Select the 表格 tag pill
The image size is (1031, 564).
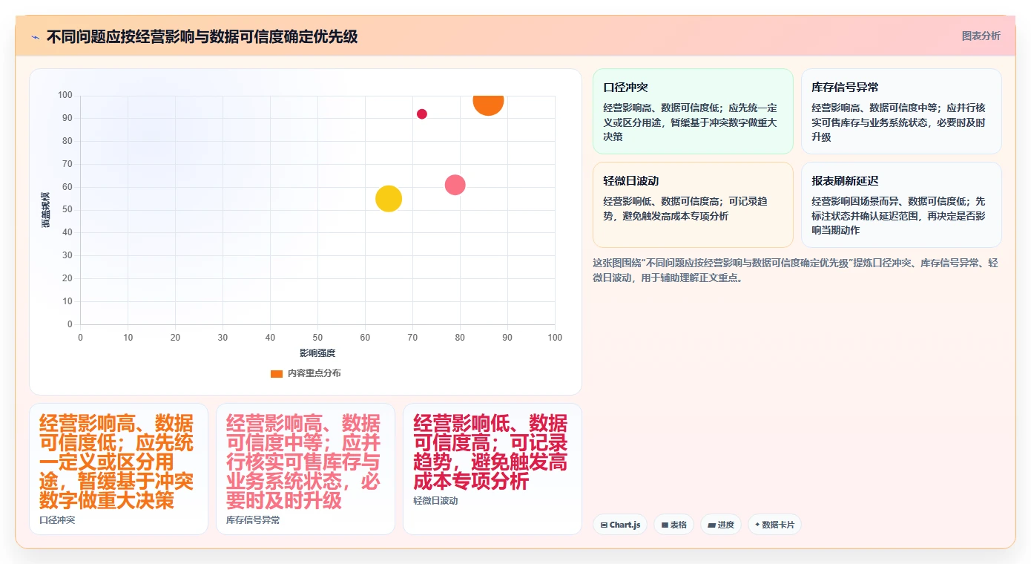point(673,525)
